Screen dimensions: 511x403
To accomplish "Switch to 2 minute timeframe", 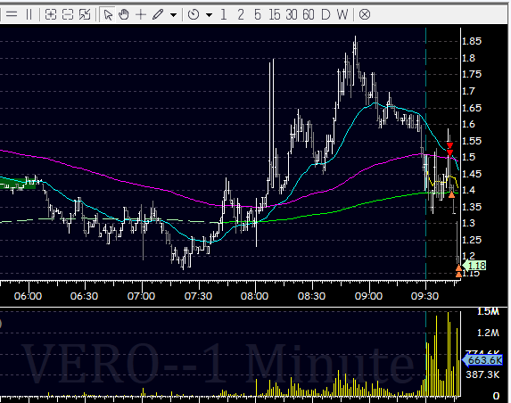I will [x=241, y=14].
